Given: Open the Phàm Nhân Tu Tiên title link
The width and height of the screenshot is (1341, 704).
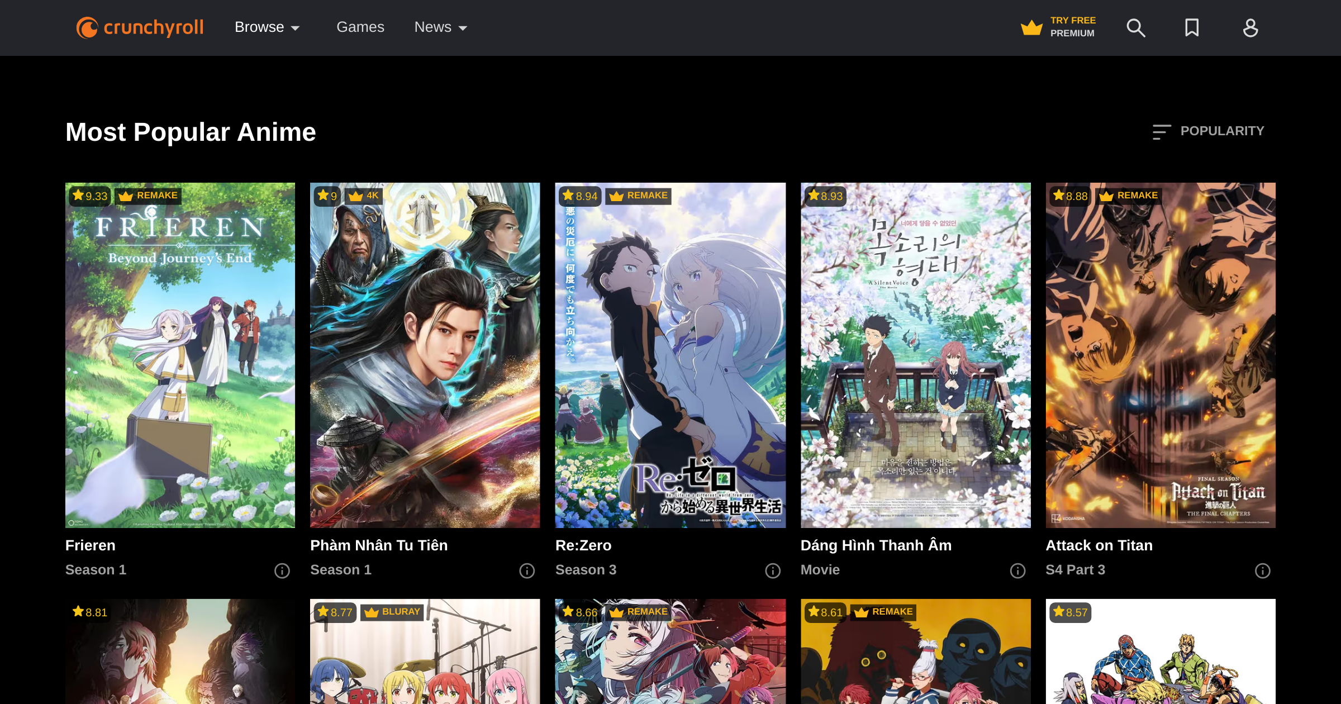Looking at the screenshot, I should coord(379,545).
